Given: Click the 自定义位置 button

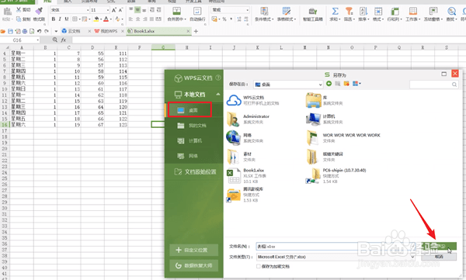Looking at the screenshot, I should tap(193, 250).
